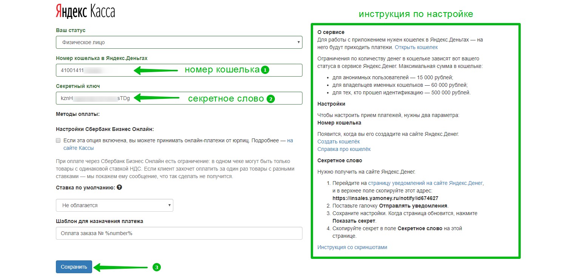
Task: Open the Открыть кошелек link
Action: point(416,47)
